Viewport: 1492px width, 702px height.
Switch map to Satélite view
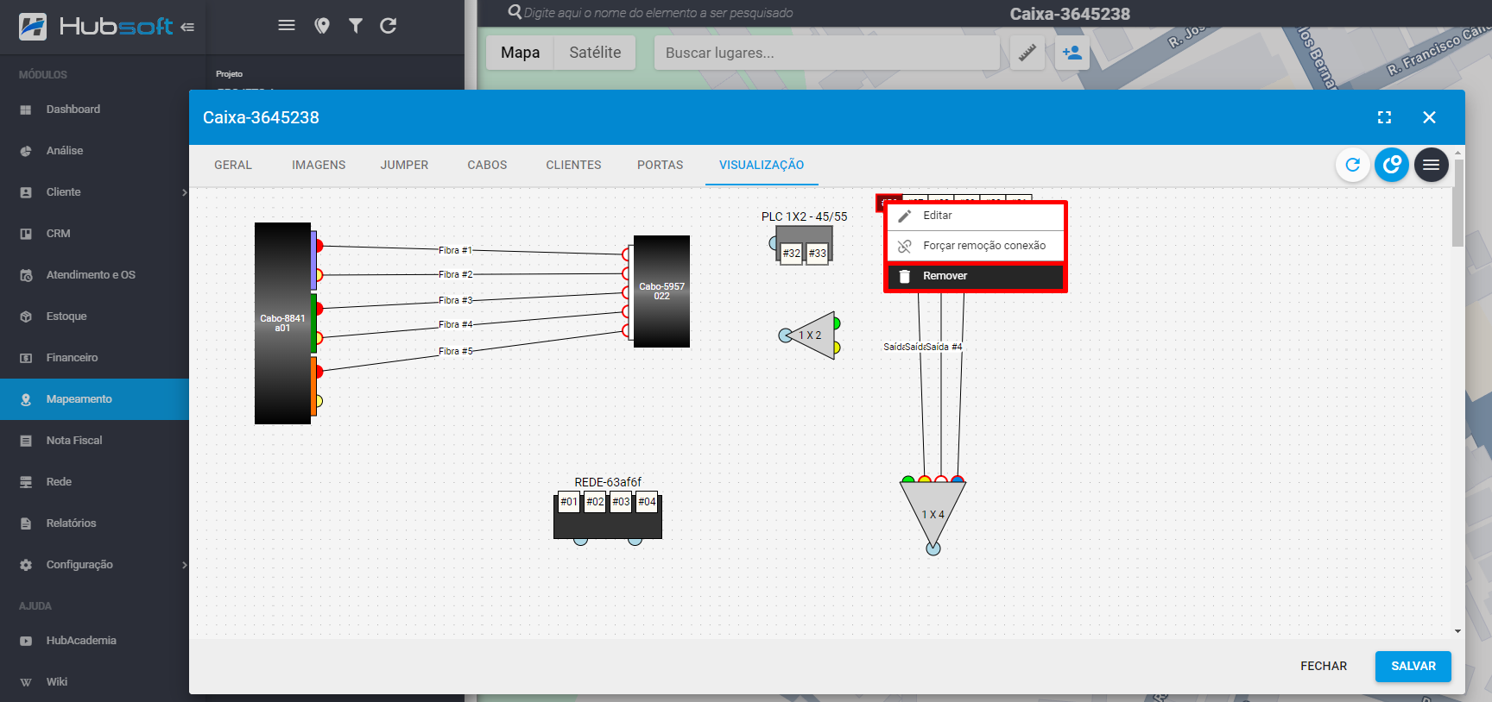pos(595,53)
